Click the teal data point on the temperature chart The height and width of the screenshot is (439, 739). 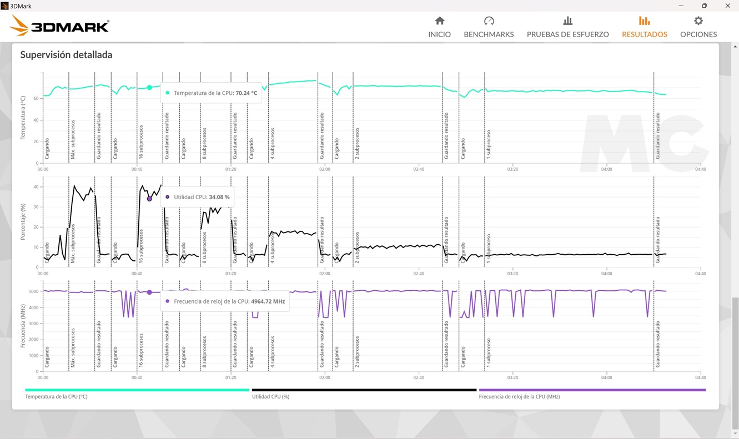[149, 88]
